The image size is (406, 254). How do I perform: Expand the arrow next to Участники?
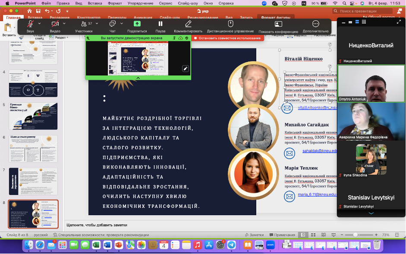(97, 24)
